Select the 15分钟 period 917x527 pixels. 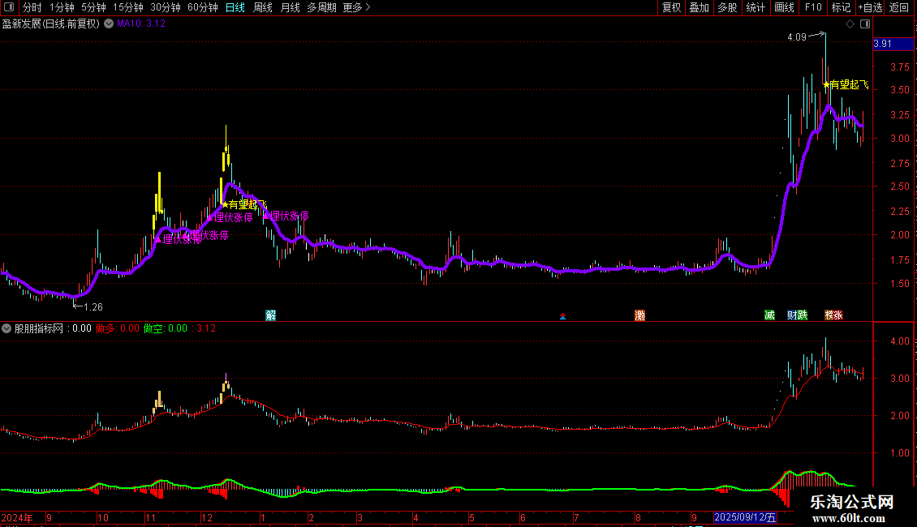[x=127, y=7]
